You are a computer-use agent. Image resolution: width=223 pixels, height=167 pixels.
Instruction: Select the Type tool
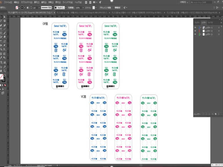click(x=1, y=29)
